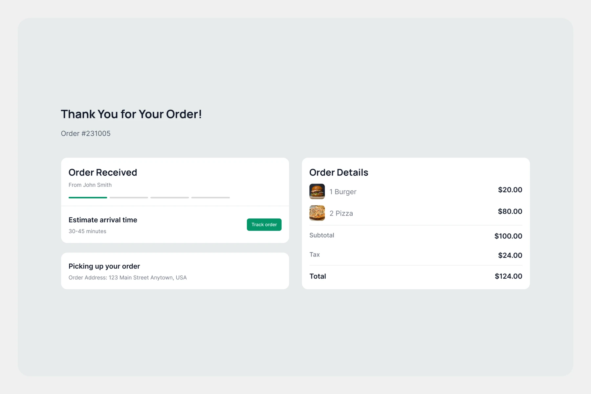This screenshot has height=394, width=591.
Task: Click the second gray progress segment
Action: [x=129, y=198]
